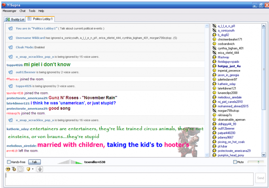This screenshot has width=269, height=188.
Task: Click the smiley icon beside juliettedarwin97
Action: click(214, 79)
